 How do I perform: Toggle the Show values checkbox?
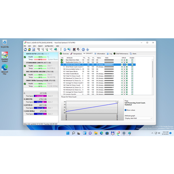click(125, 110)
